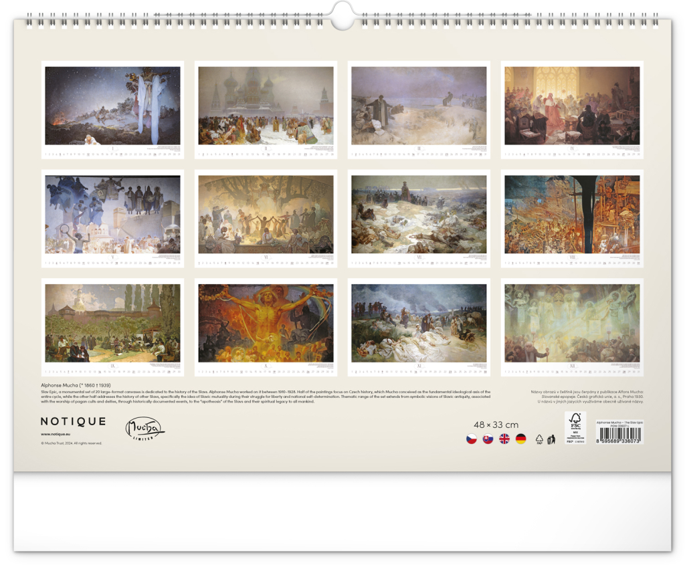Choose the German flag icon

520,439
